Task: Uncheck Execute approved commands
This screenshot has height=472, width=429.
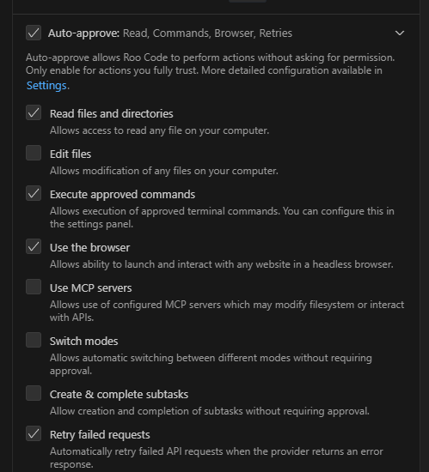Action: (34, 193)
